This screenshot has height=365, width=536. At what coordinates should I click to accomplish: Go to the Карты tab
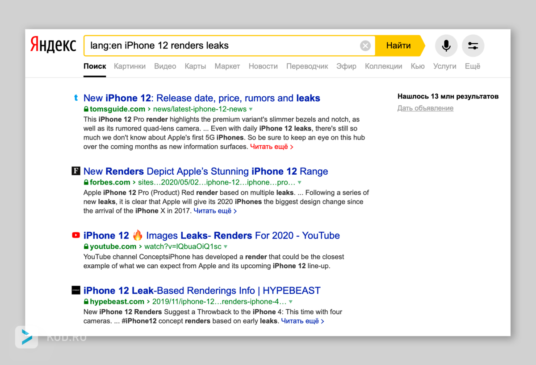195,66
